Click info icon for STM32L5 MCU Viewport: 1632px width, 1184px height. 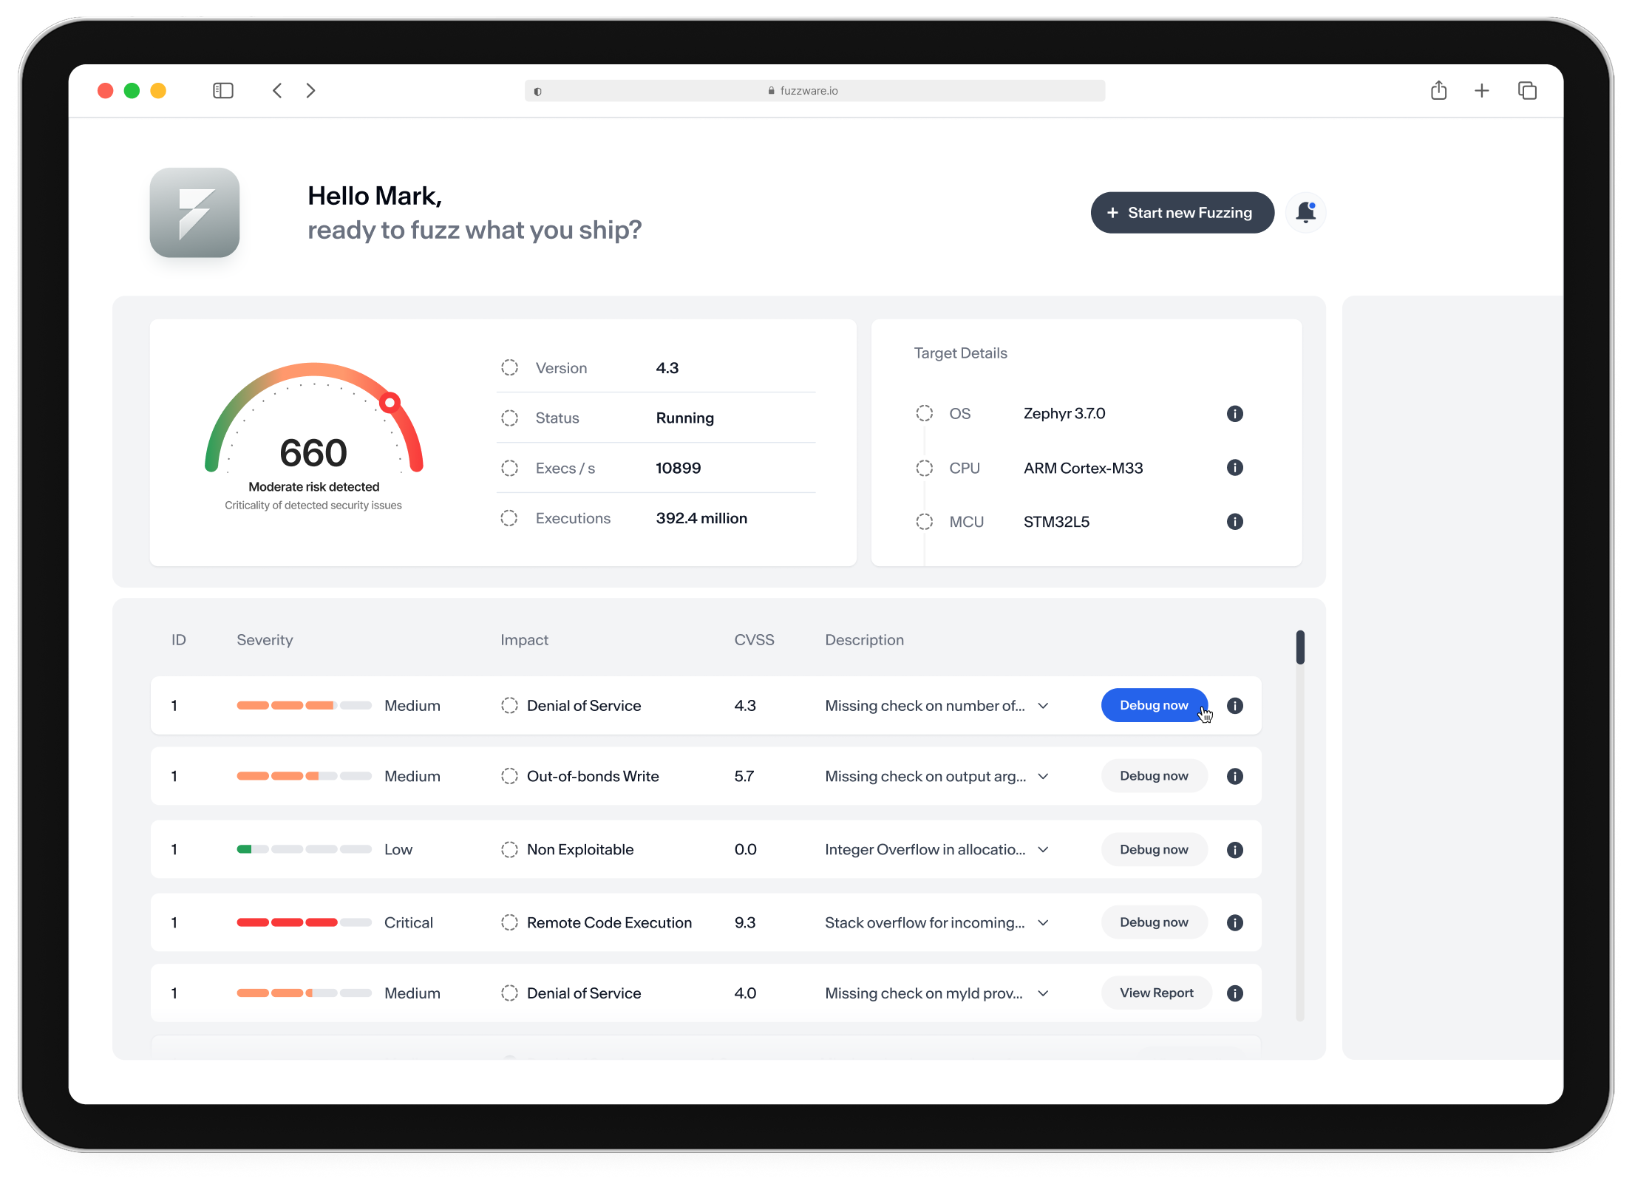[1234, 522]
